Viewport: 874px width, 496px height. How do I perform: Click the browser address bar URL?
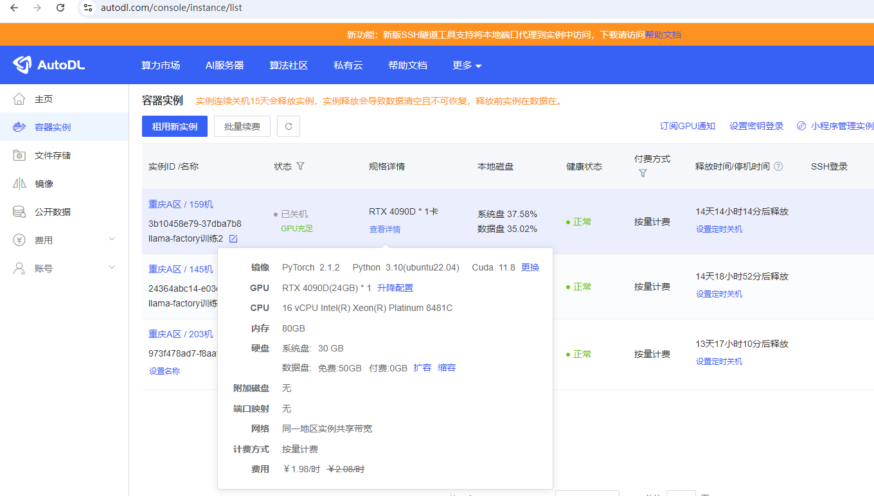[x=172, y=8]
